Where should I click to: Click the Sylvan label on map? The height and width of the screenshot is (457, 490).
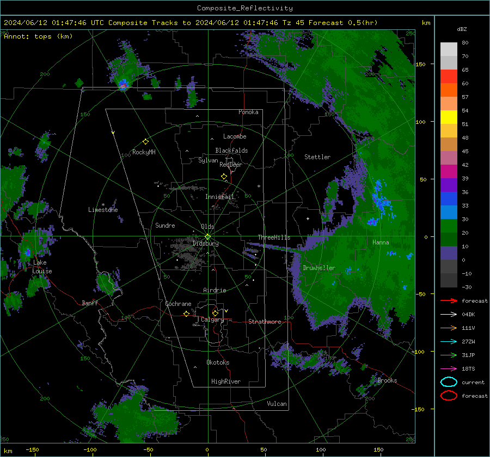[208, 160]
